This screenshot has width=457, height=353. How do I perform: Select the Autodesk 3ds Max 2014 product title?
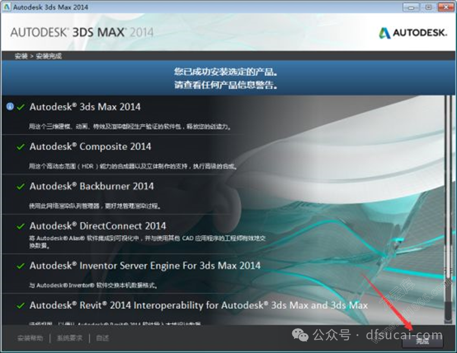pyautogui.click(x=85, y=107)
